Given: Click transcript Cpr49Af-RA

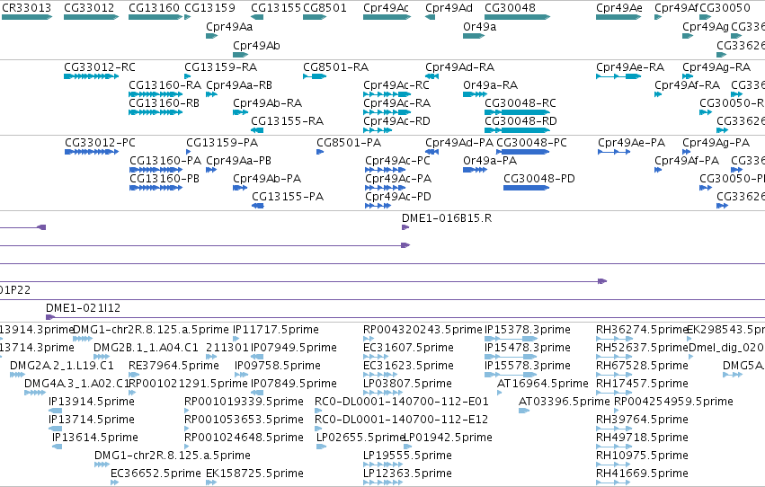Looking at the screenshot, I should coord(687,85).
